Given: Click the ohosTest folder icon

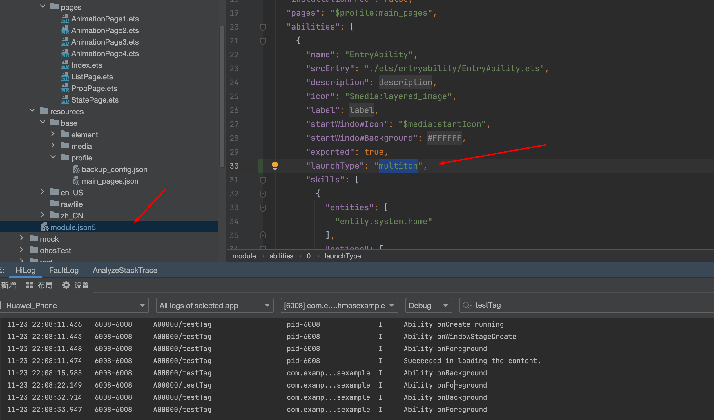Looking at the screenshot, I should [34, 250].
